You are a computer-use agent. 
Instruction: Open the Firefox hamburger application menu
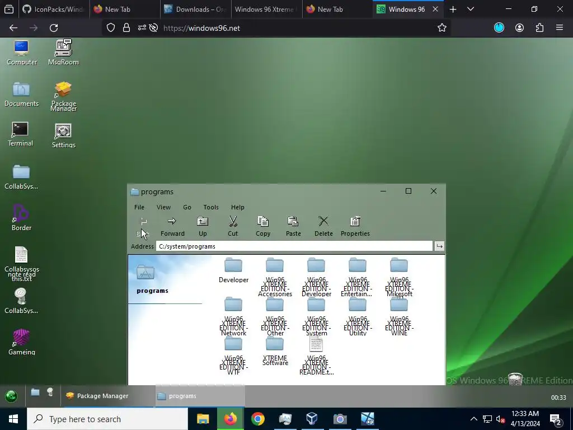click(559, 28)
